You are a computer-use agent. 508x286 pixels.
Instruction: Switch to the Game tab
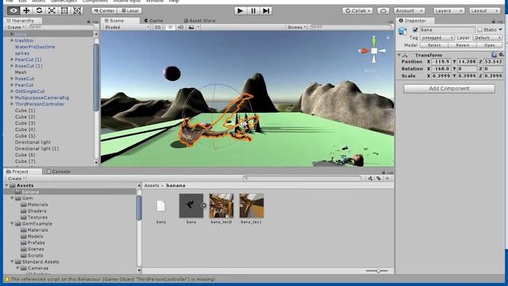point(153,21)
